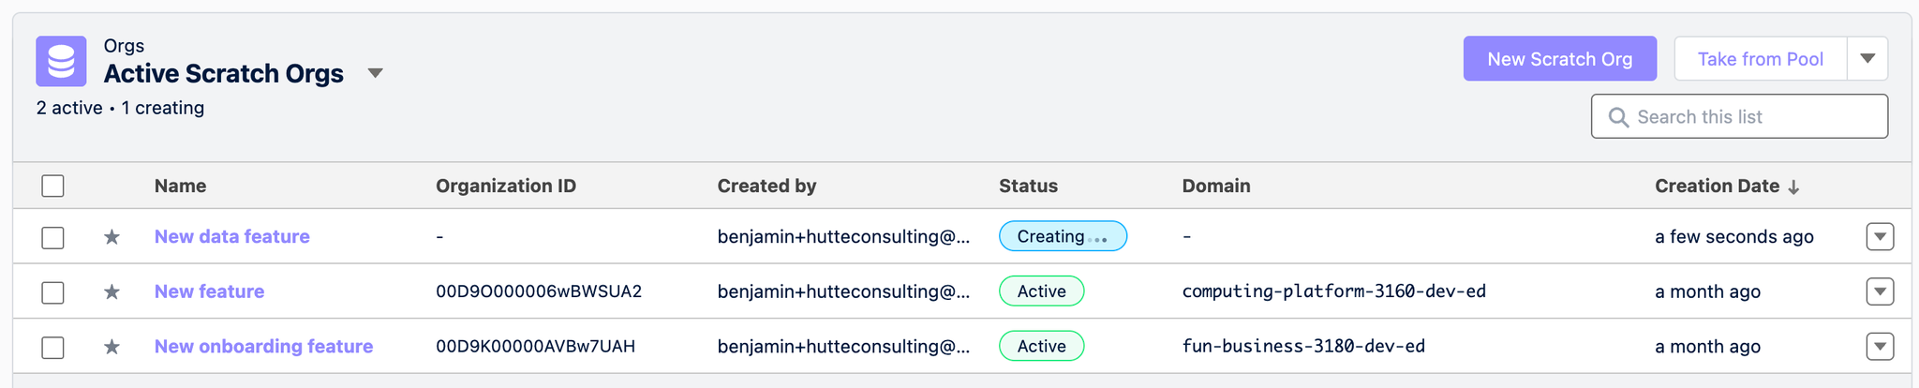Open the New data feature link
Image resolution: width=1919 pixels, height=388 pixels.
(x=231, y=237)
